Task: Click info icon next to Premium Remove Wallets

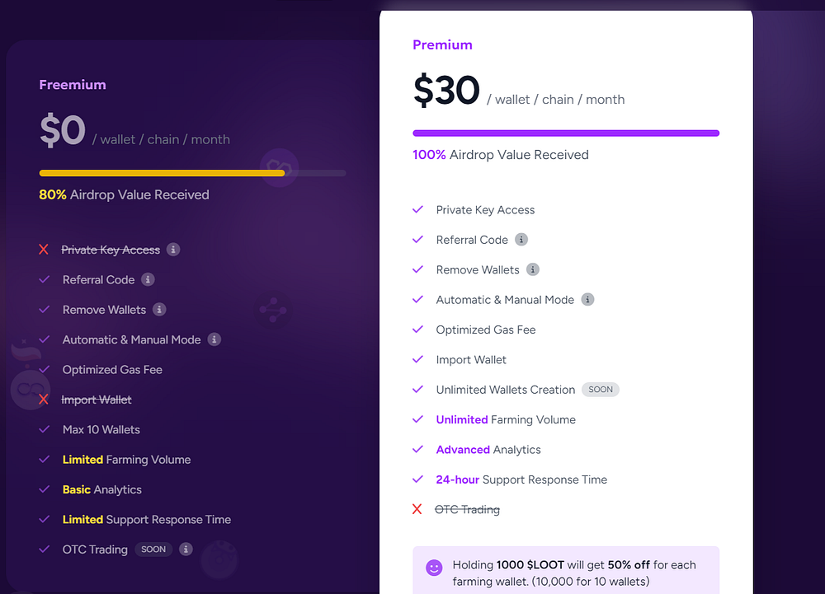Action: click(x=533, y=269)
